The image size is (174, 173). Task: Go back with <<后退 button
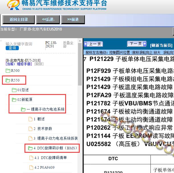click(48, 20)
